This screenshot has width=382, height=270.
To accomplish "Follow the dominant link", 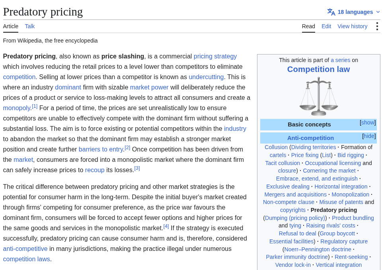I will click(x=68, y=87).
